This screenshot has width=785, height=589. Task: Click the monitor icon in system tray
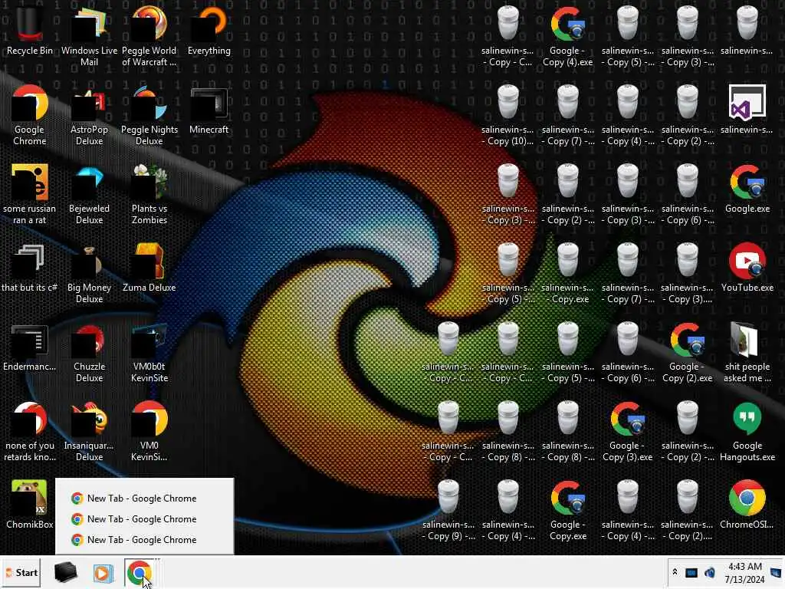pos(691,572)
